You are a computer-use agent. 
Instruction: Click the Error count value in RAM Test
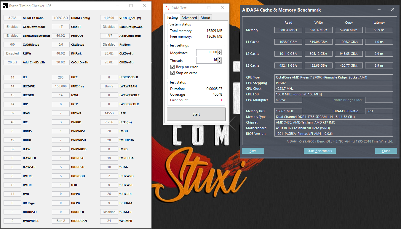pos(221,100)
